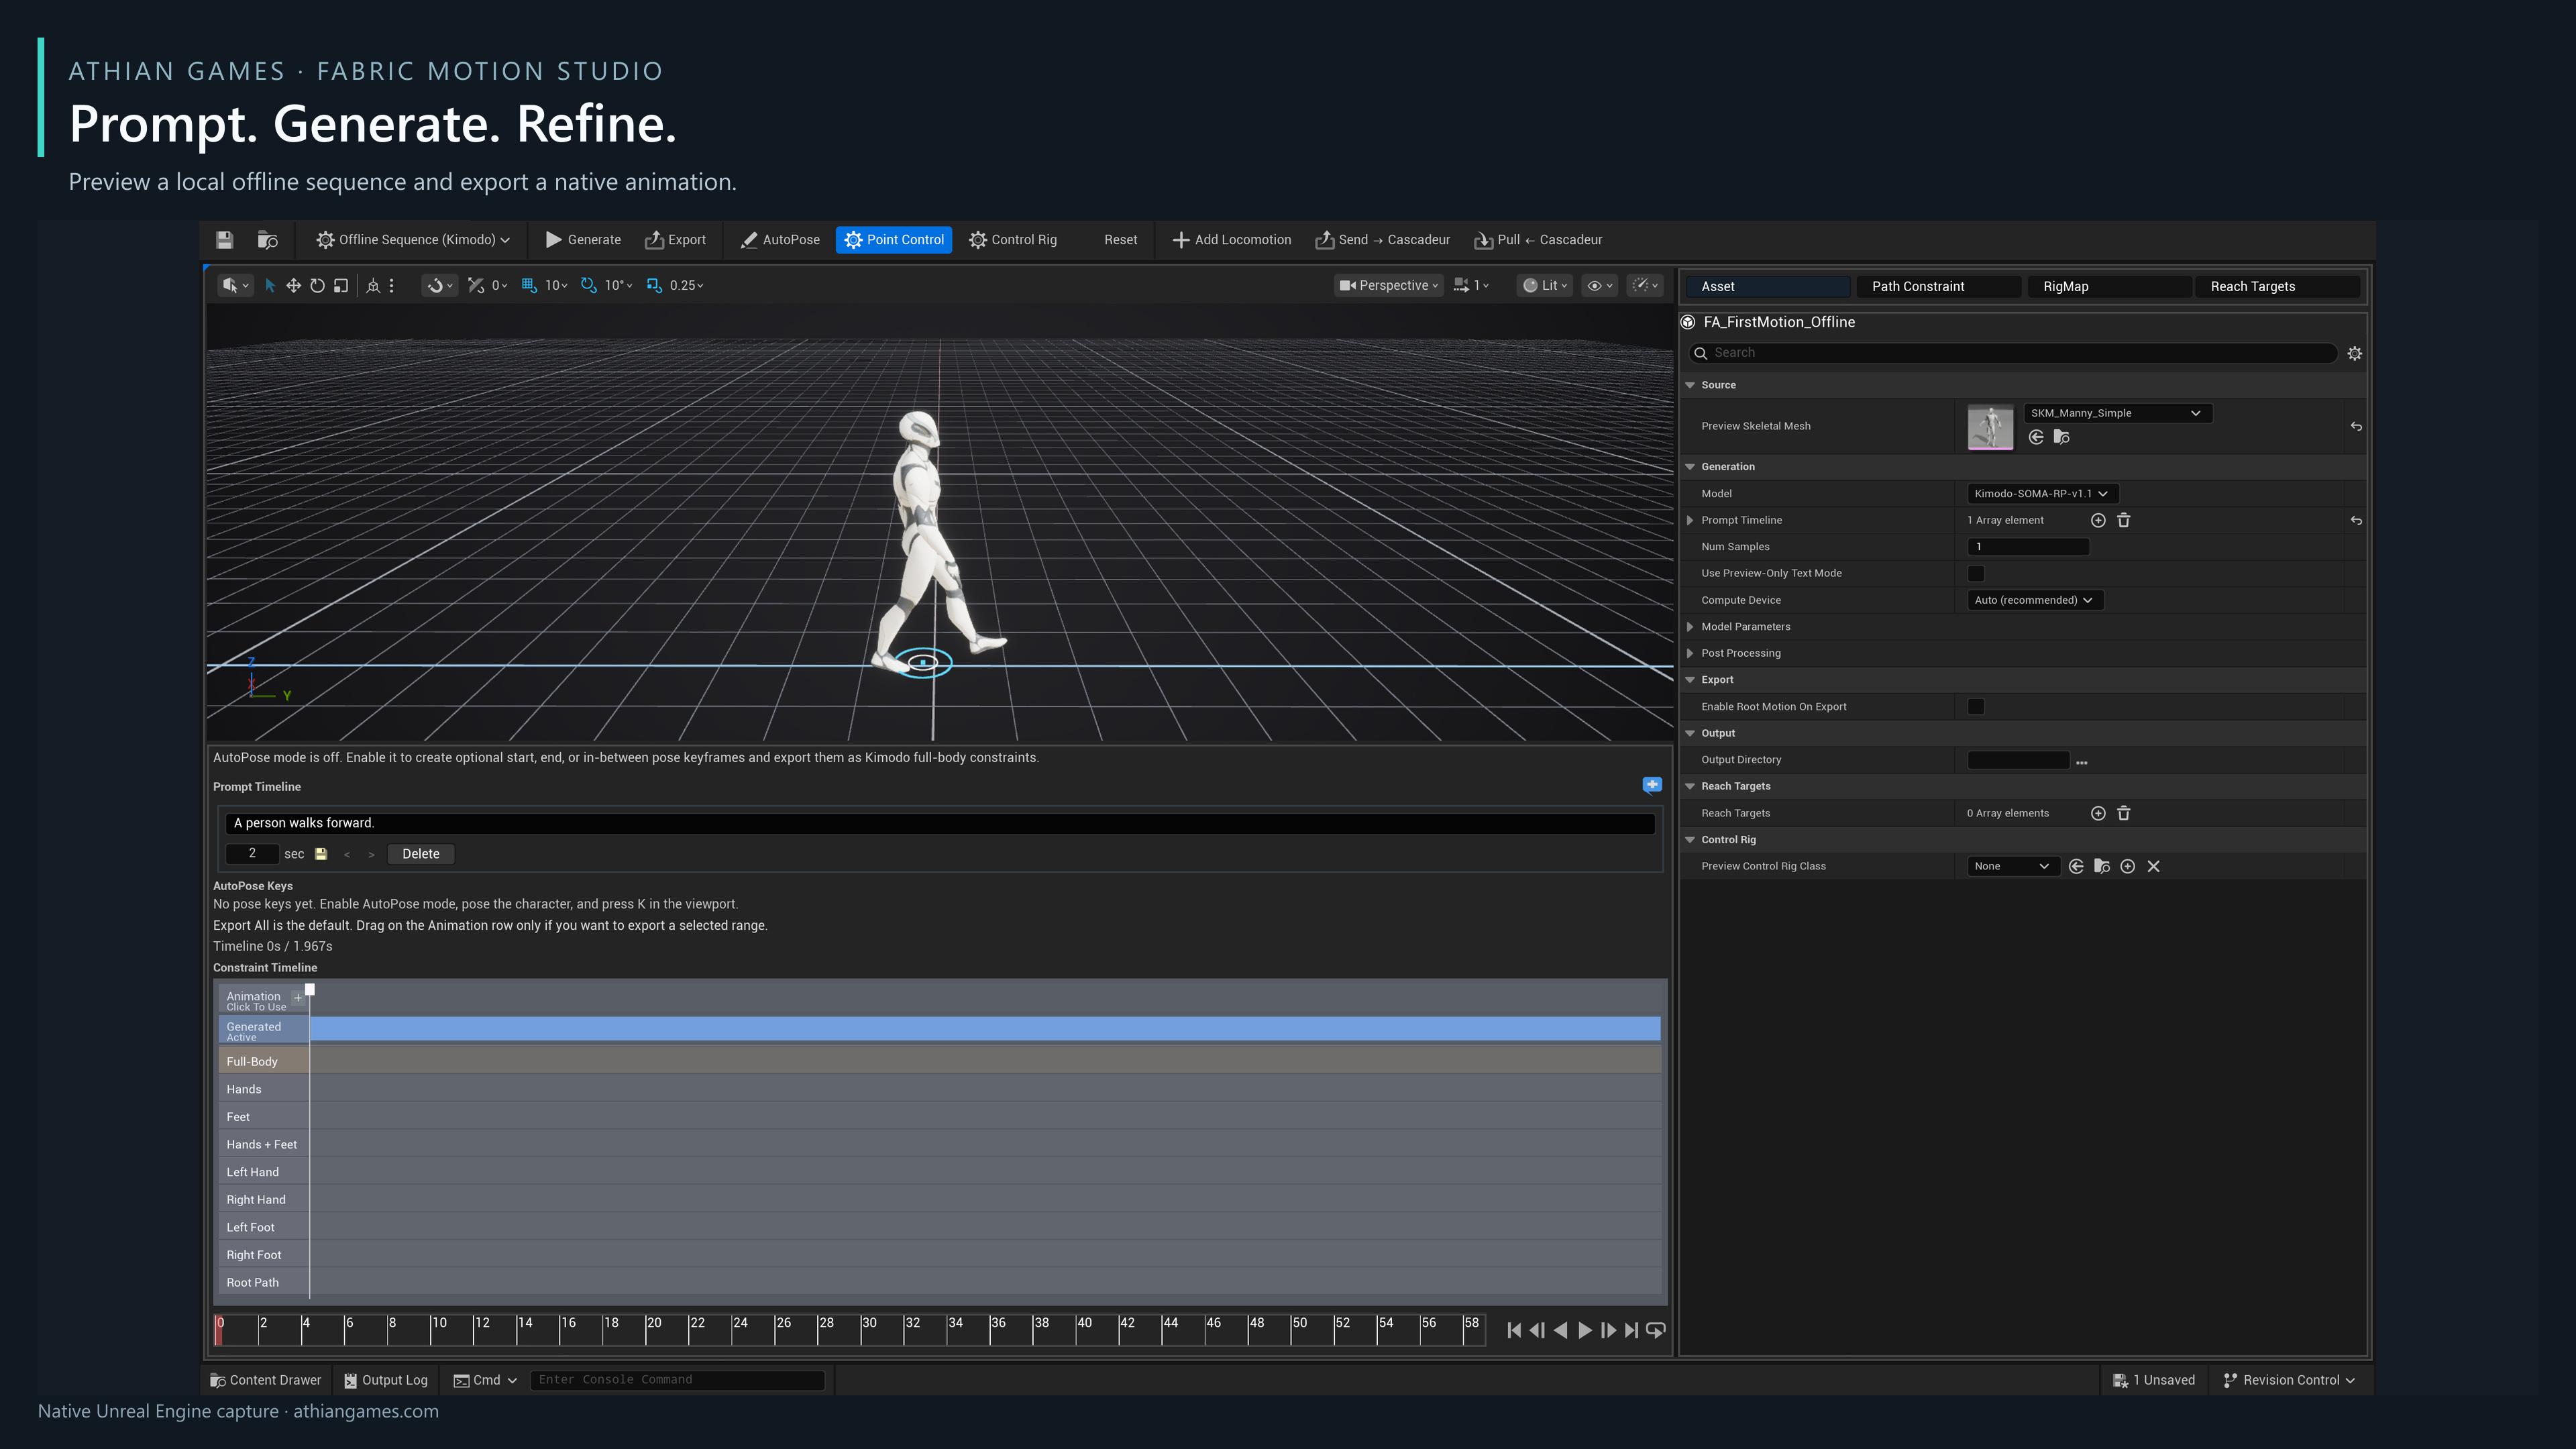Viewport: 2576px width, 1449px height.
Task: Save the asset with the floppy disk icon
Action: coord(224,240)
